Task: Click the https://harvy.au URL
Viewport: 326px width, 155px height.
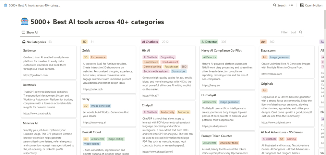Action: click(211, 85)
